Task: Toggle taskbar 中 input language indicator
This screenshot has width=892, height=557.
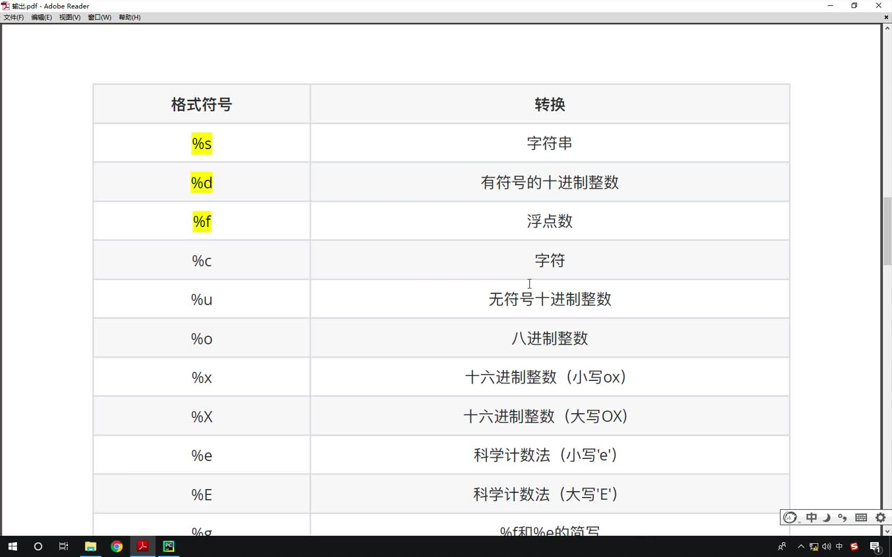Action: 839,546
